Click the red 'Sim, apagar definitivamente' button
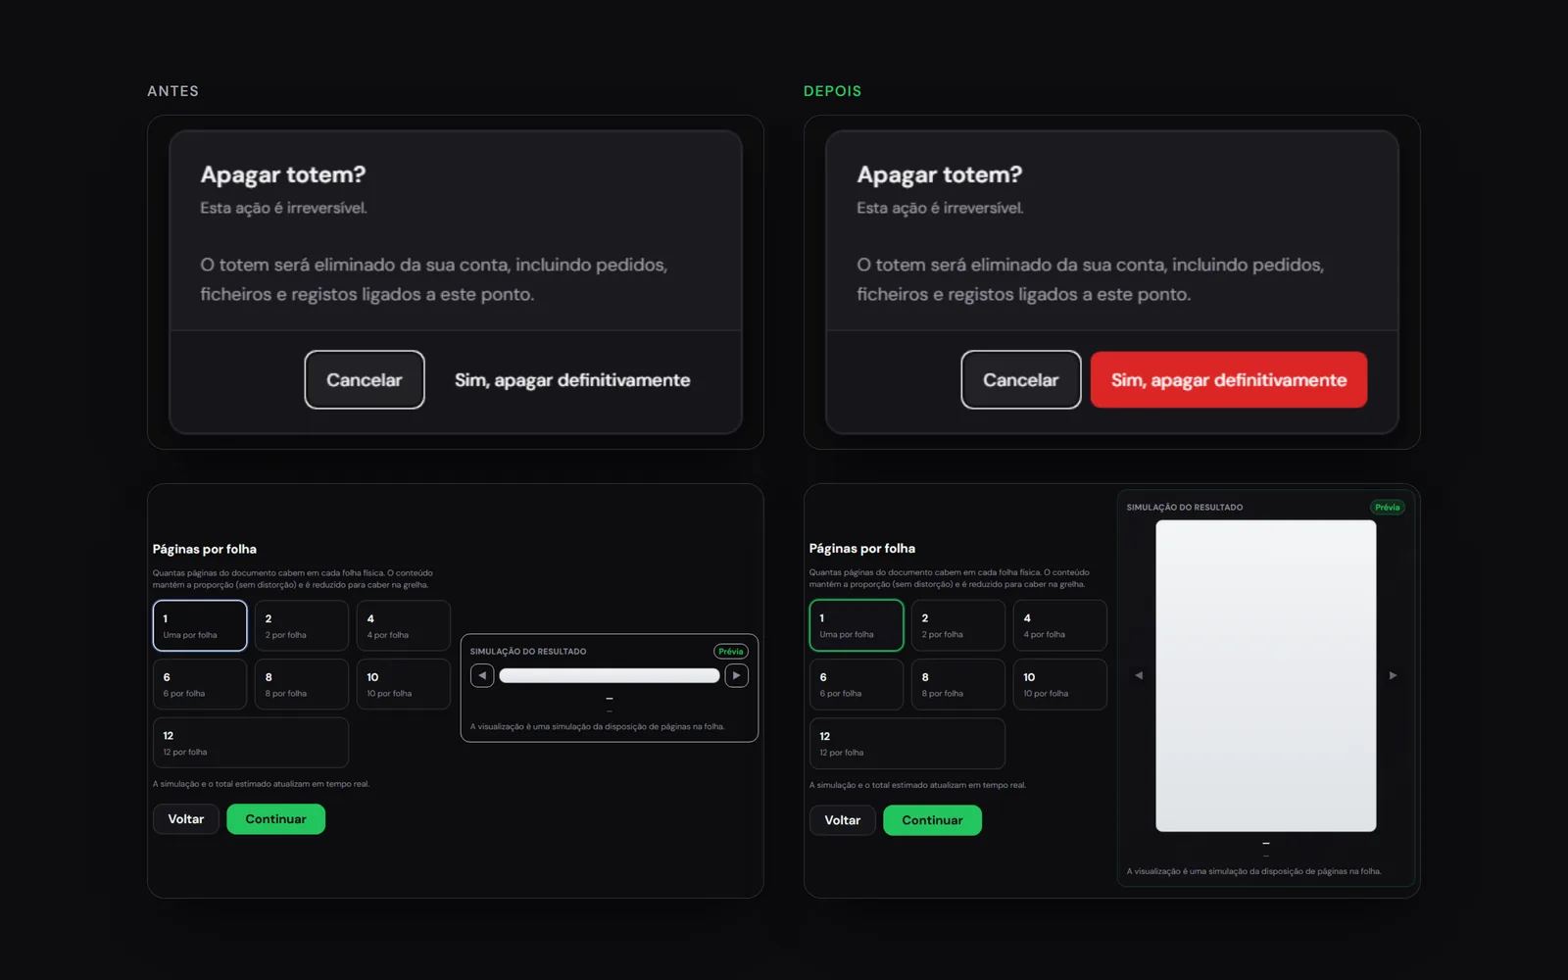 1229,379
